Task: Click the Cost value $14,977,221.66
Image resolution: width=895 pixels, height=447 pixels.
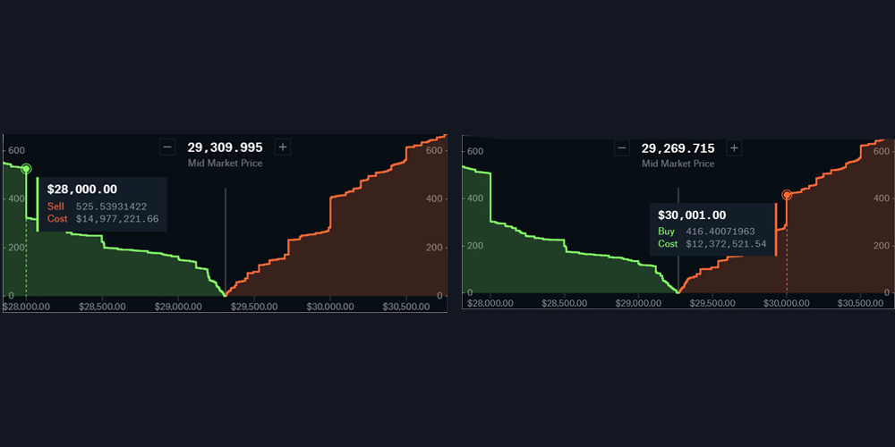Action: tap(116, 219)
